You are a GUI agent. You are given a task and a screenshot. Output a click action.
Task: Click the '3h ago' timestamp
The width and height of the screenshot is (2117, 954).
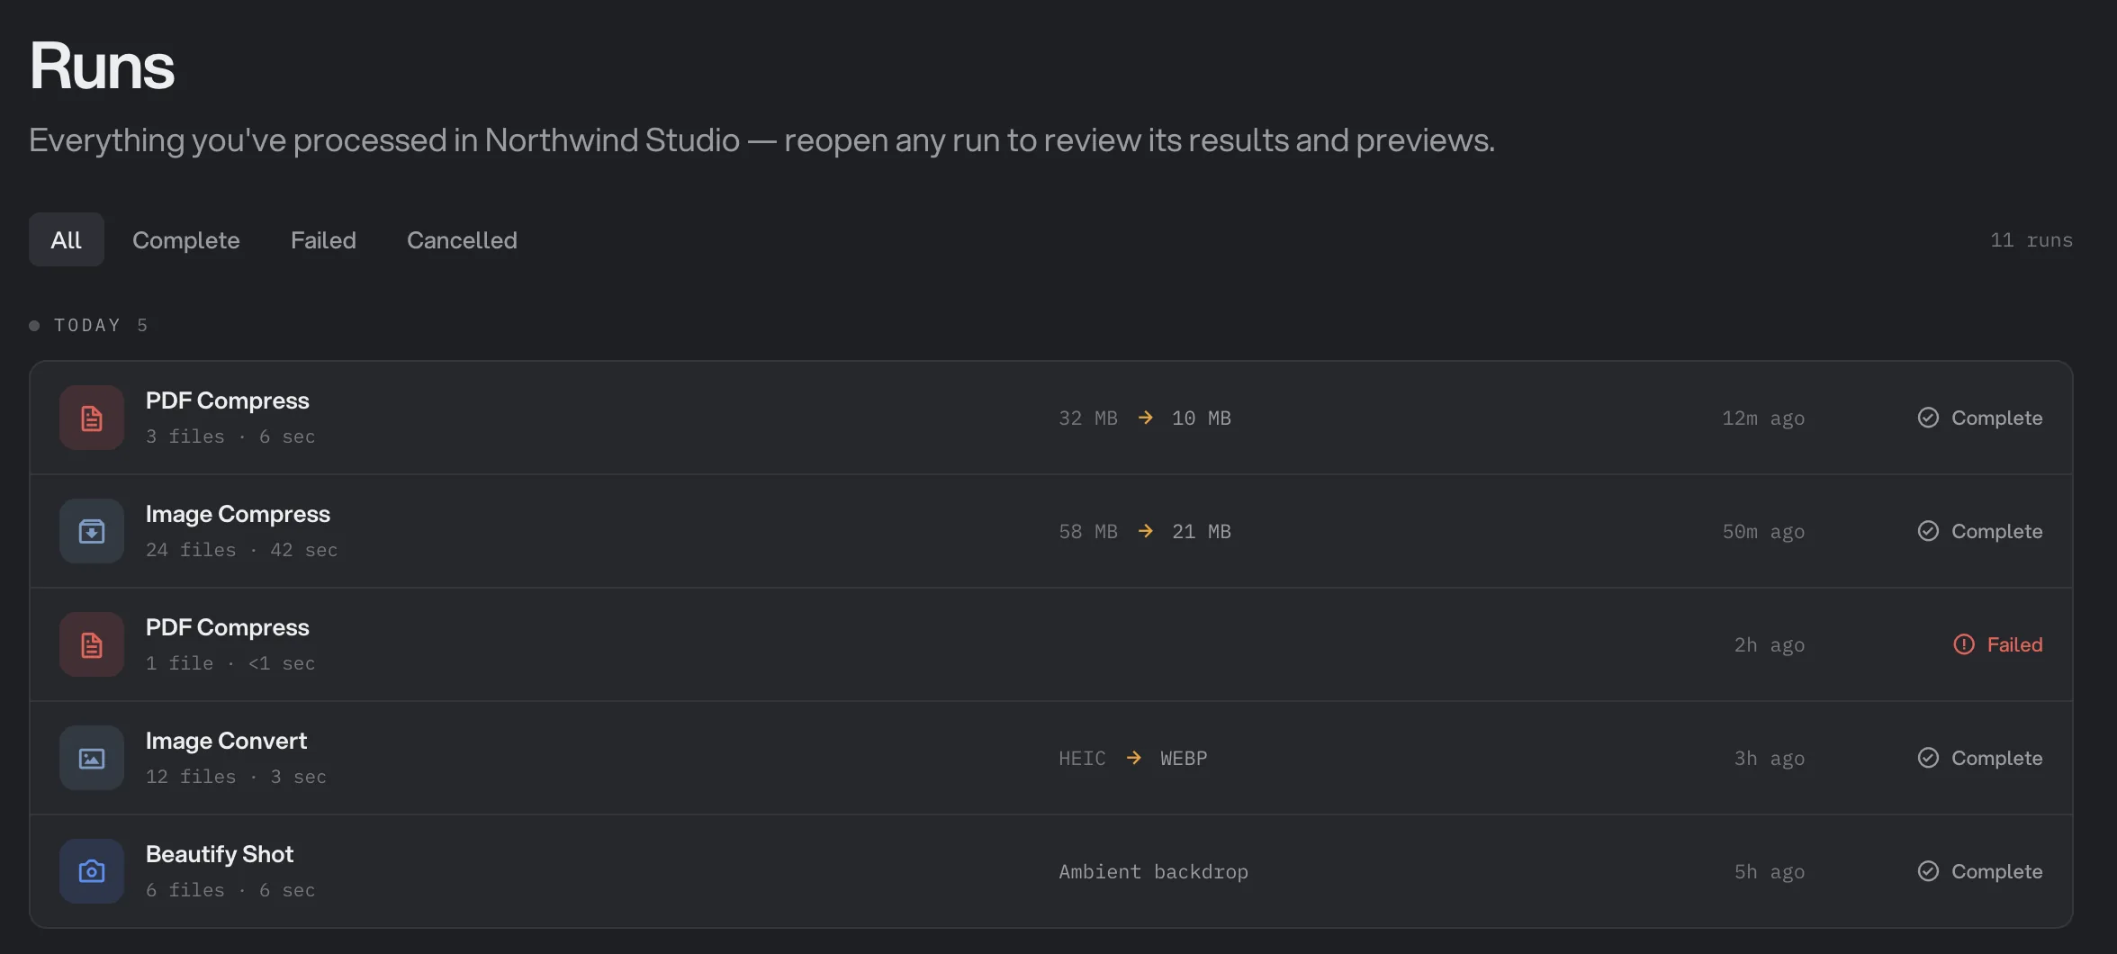tap(1770, 759)
